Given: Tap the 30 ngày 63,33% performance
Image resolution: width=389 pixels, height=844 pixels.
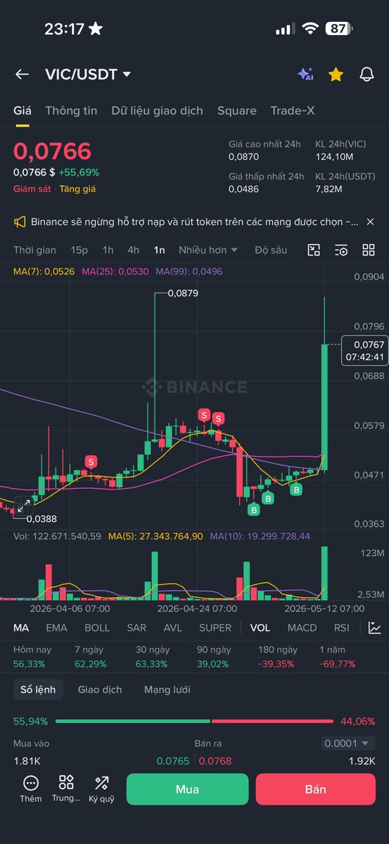Looking at the screenshot, I should tap(151, 657).
